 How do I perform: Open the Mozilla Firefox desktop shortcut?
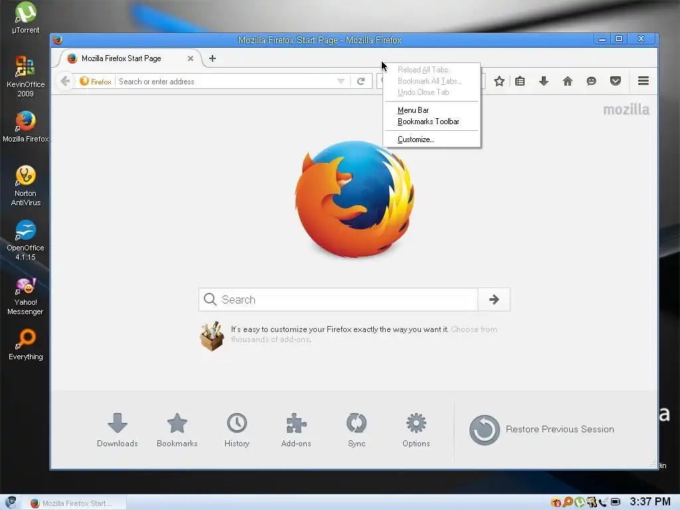pyautogui.click(x=26, y=127)
